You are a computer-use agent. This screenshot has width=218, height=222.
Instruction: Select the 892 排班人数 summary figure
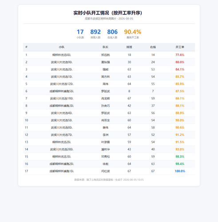tap(95, 34)
